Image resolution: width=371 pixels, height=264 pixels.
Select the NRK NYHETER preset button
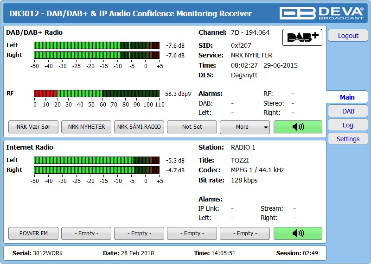coord(86,127)
